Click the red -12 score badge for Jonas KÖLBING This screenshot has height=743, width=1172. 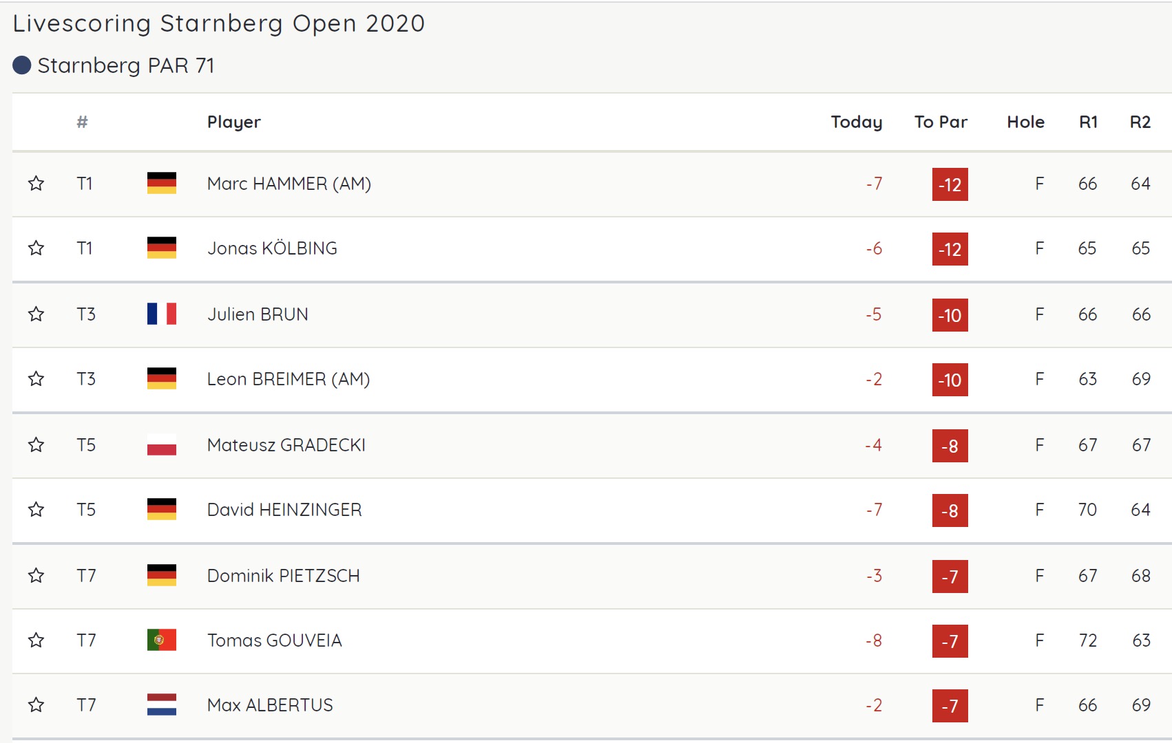(950, 249)
